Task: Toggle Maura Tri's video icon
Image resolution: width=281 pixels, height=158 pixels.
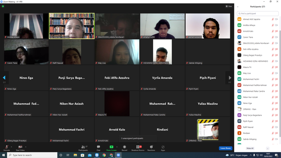Action: click(x=276, y=67)
